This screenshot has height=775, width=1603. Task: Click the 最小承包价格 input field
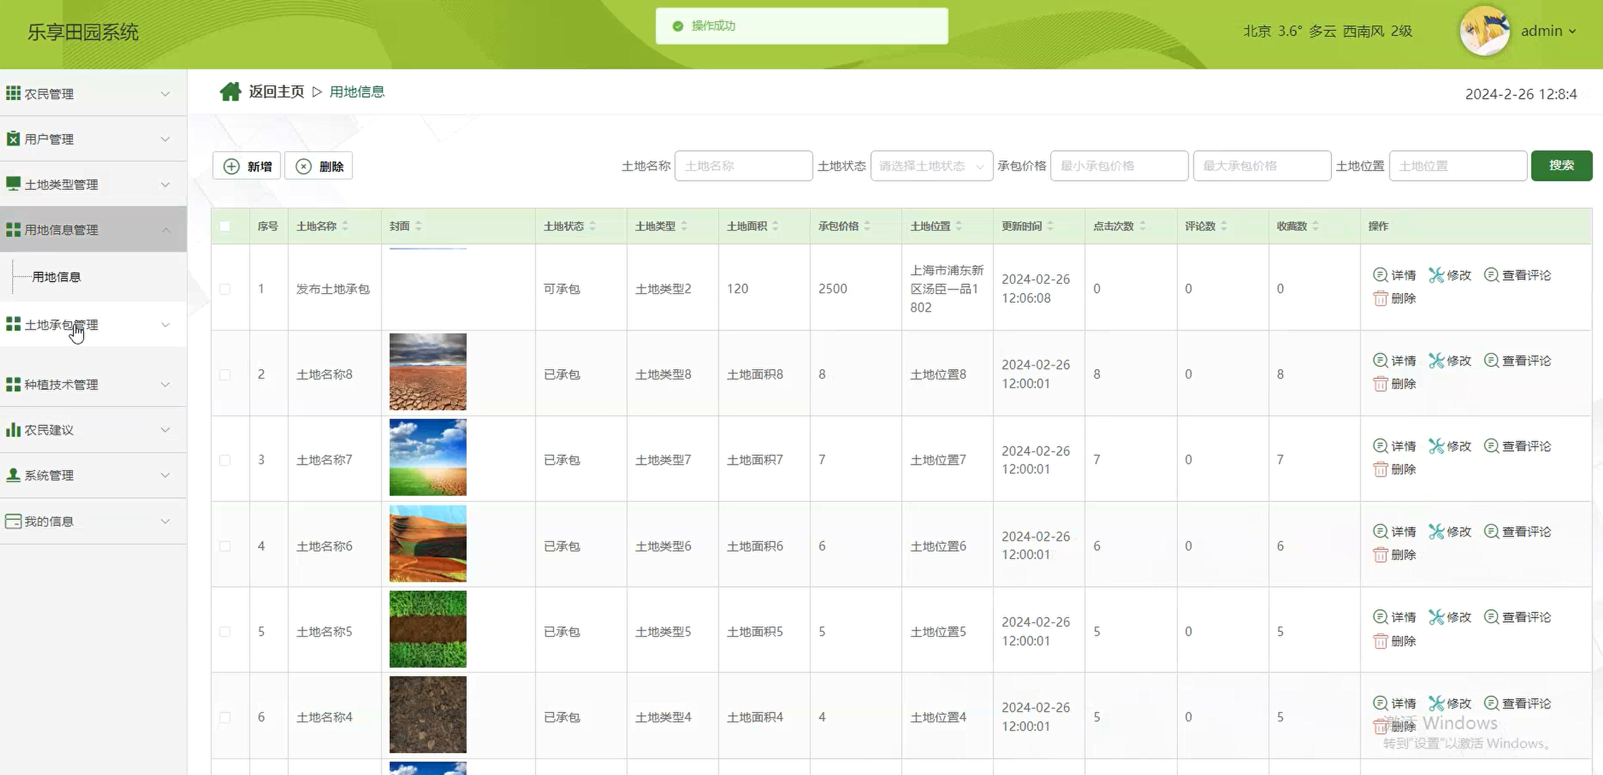tap(1119, 166)
